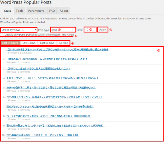Open the Tools tab
The height and width of the screenshot is (142, 164).
pyautogui.click(x=20, y=11)
